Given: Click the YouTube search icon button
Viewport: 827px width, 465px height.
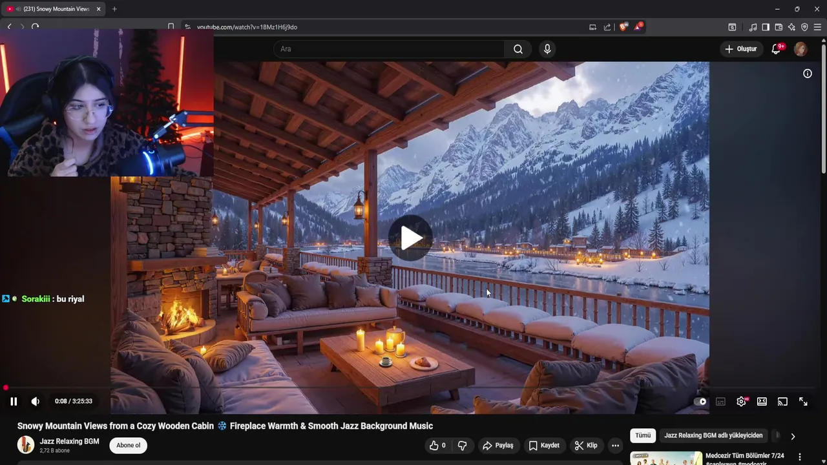Looking at the screenshot, I should click(x=518, y=49).
